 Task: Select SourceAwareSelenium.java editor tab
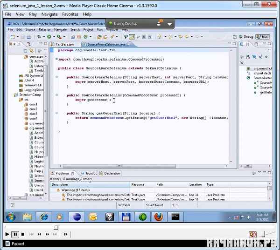pyautogui.click(x=106, y=44)
